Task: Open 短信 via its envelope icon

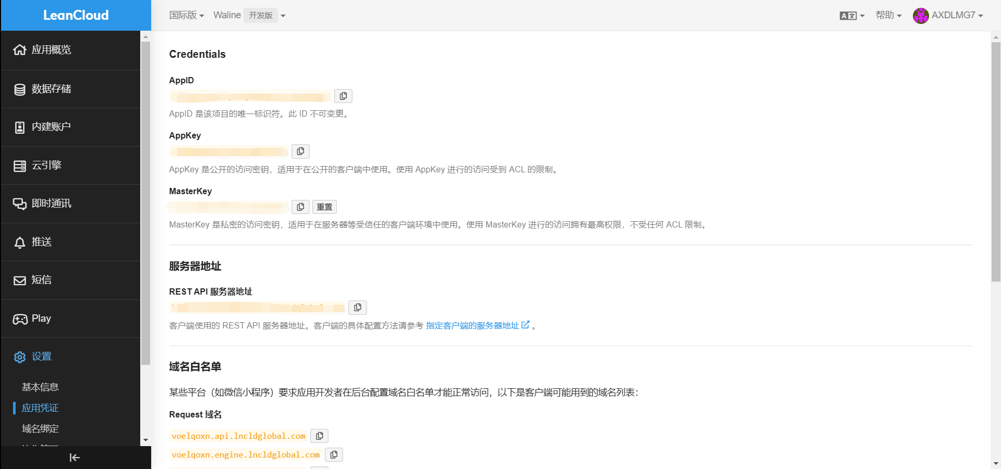Action: pos(20,281)
